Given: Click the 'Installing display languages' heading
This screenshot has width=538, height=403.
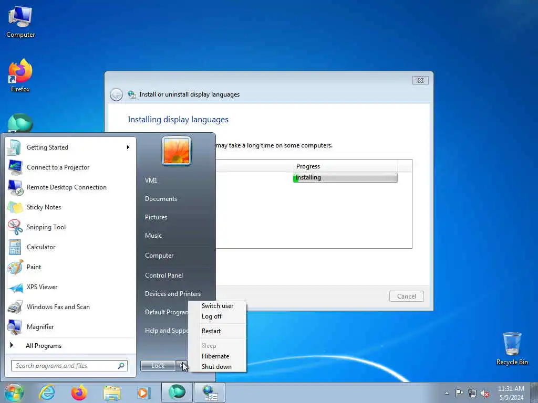Looking at the screenshot, I should pyautogui.click(x=178, y=120).
